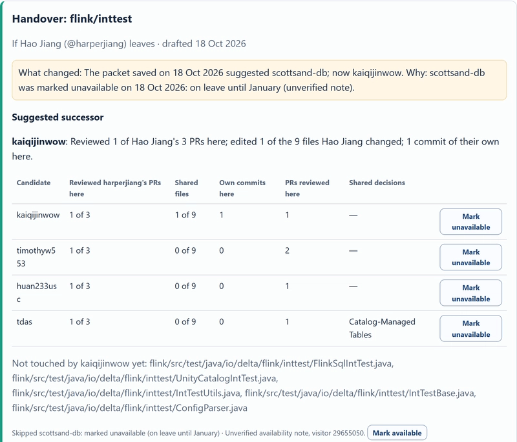Mark tdas as unavailable
Image resolution: width=517 pixels, height=442 pixels.
(x=470, y=328)
